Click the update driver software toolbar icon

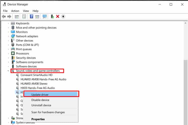coord(52,16)
